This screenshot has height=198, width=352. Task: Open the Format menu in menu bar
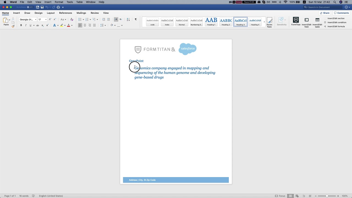pyautogui.click(x=59, y=2)
